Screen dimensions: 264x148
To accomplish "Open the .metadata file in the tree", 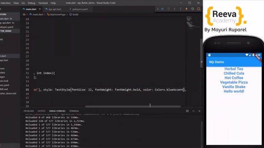I will coord(10,72).
